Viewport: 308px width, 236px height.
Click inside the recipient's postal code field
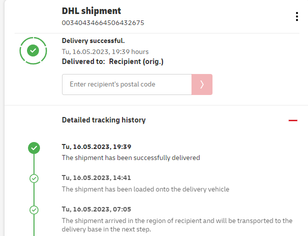pos(126,84)
